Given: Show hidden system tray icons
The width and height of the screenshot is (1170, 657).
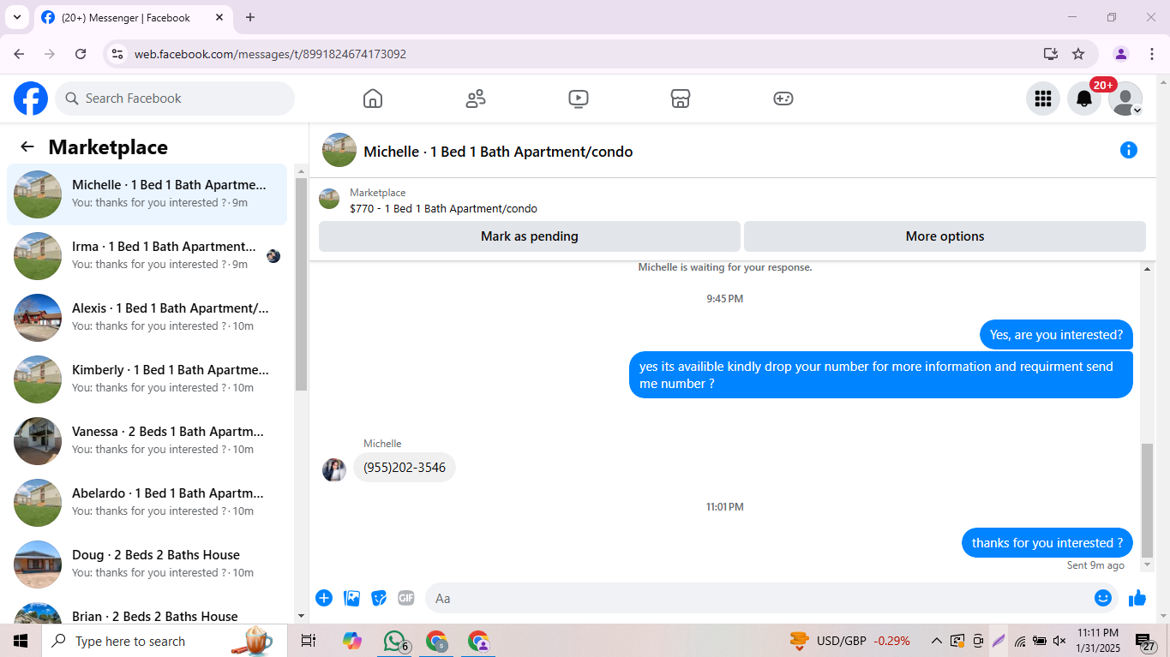Looking at the screenshot, I should [x=937, y=641].
